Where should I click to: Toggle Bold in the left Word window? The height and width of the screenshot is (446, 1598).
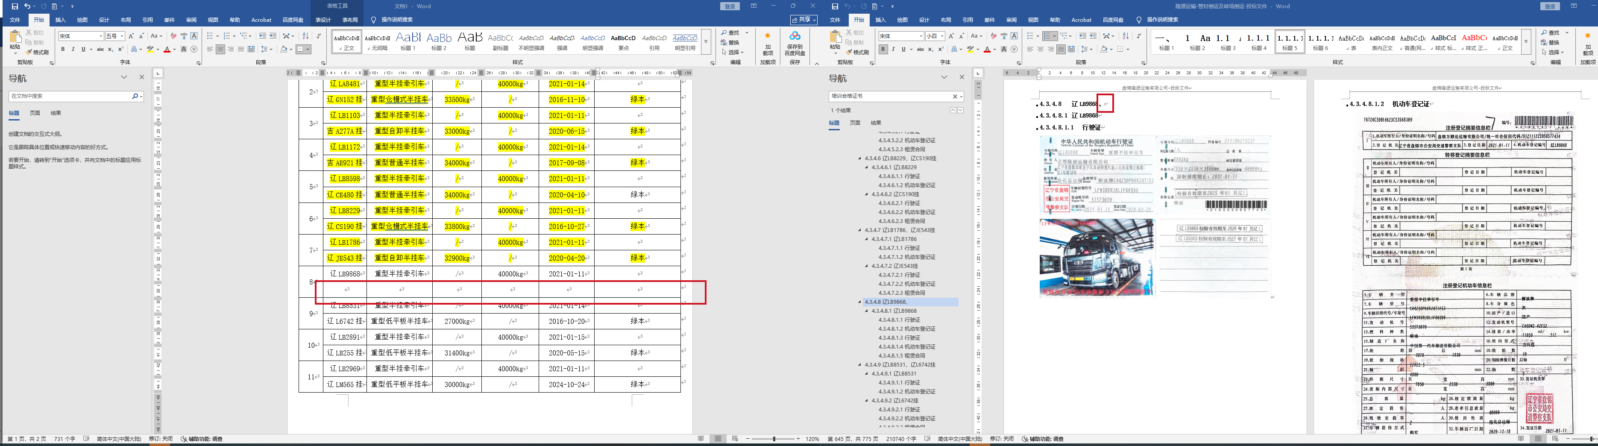pos(63,50)
